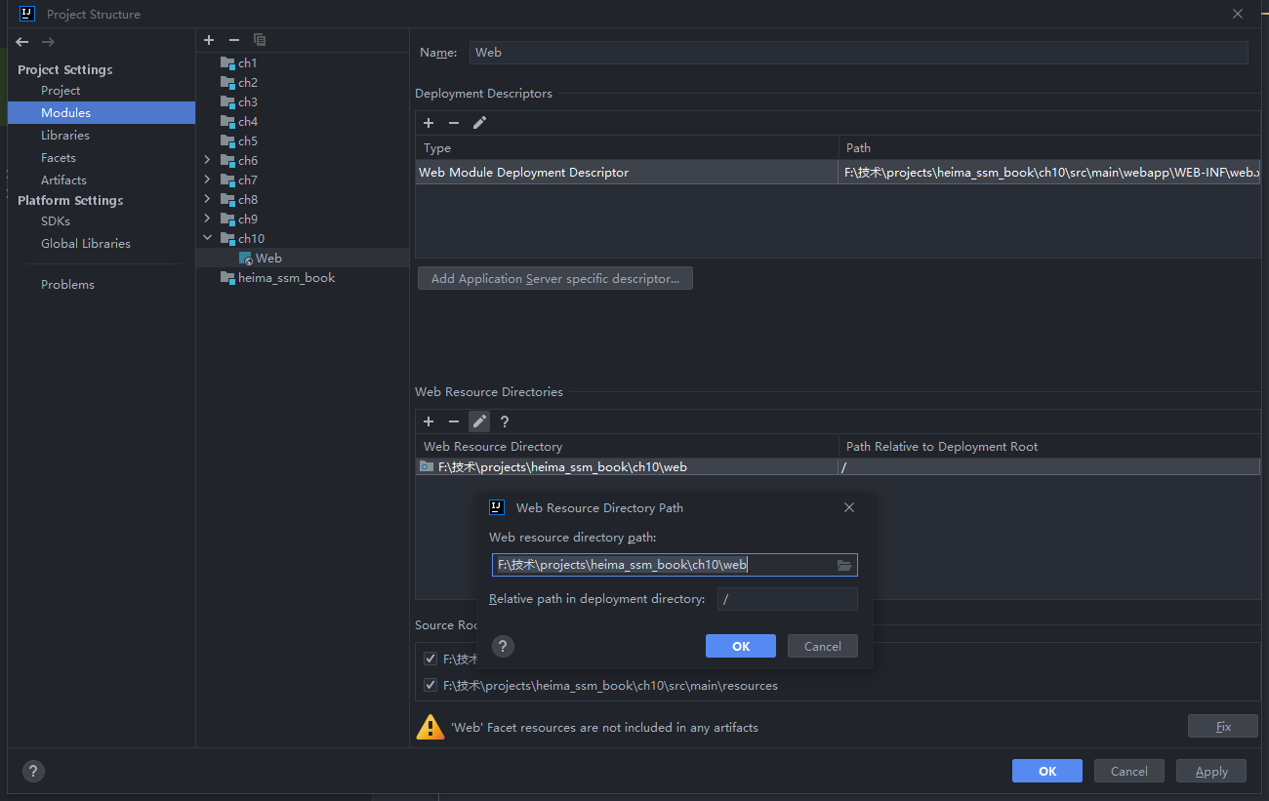Edit deployment descriptor with pencil icon

479,123
